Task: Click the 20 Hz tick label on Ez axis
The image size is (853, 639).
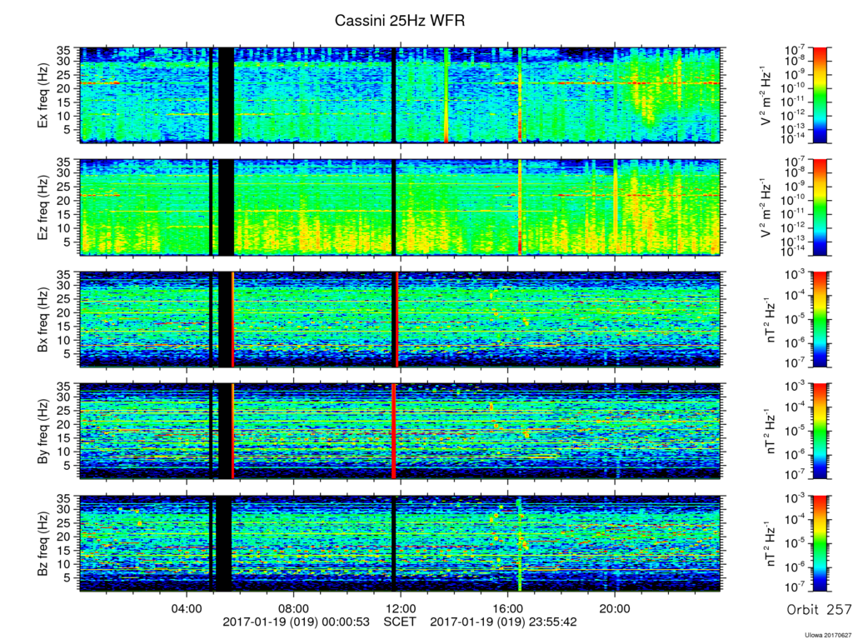Action: pyautogui.click(x=65, y=201)
